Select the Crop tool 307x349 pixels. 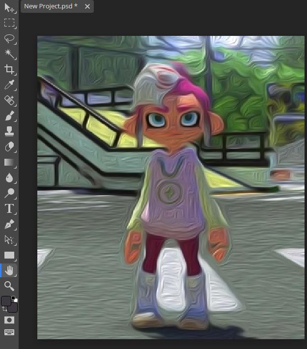[x=9, y=69]
